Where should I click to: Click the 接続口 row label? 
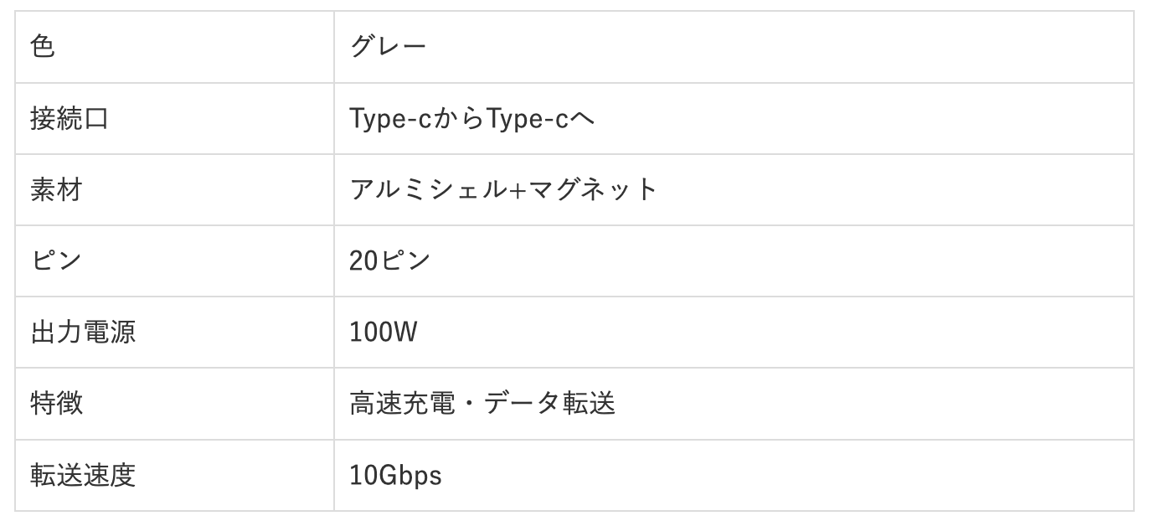click(x=70, y=119)
